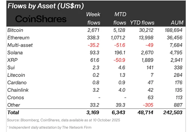Screen dimensions: 192x132
Task: Select the Cardano row label
Action: pyautogui.click(x=16, y=83)
